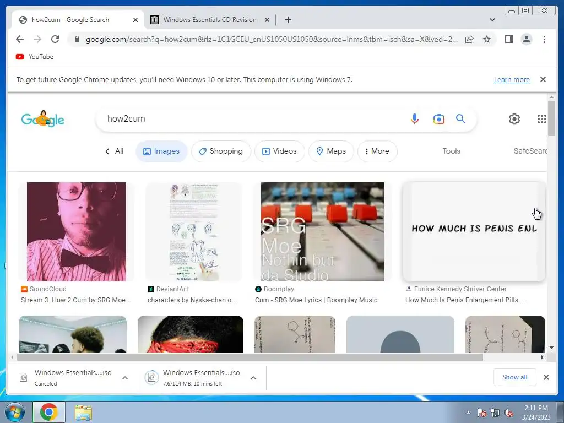Switch to Windows Essentials CD Revision tab

pos(210,20)
